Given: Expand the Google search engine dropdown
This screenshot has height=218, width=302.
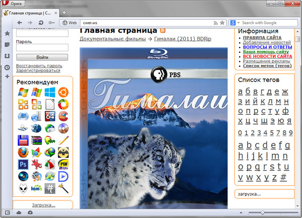Looking at the screenshot, I should [x=237, y=23].
